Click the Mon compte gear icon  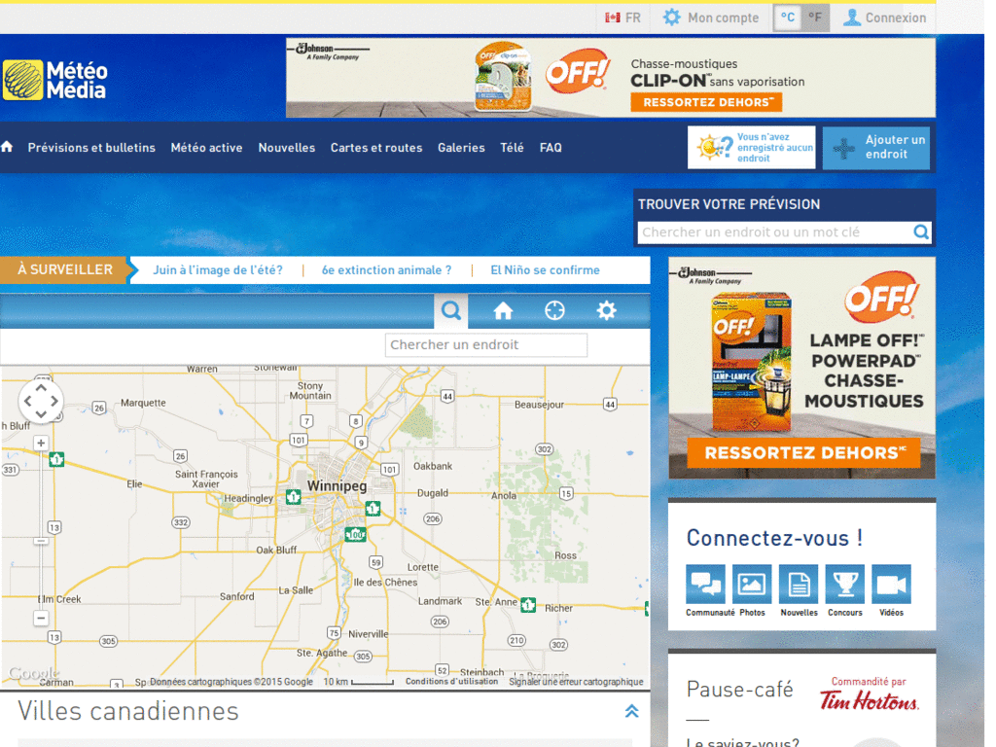(x=671, y=18)
